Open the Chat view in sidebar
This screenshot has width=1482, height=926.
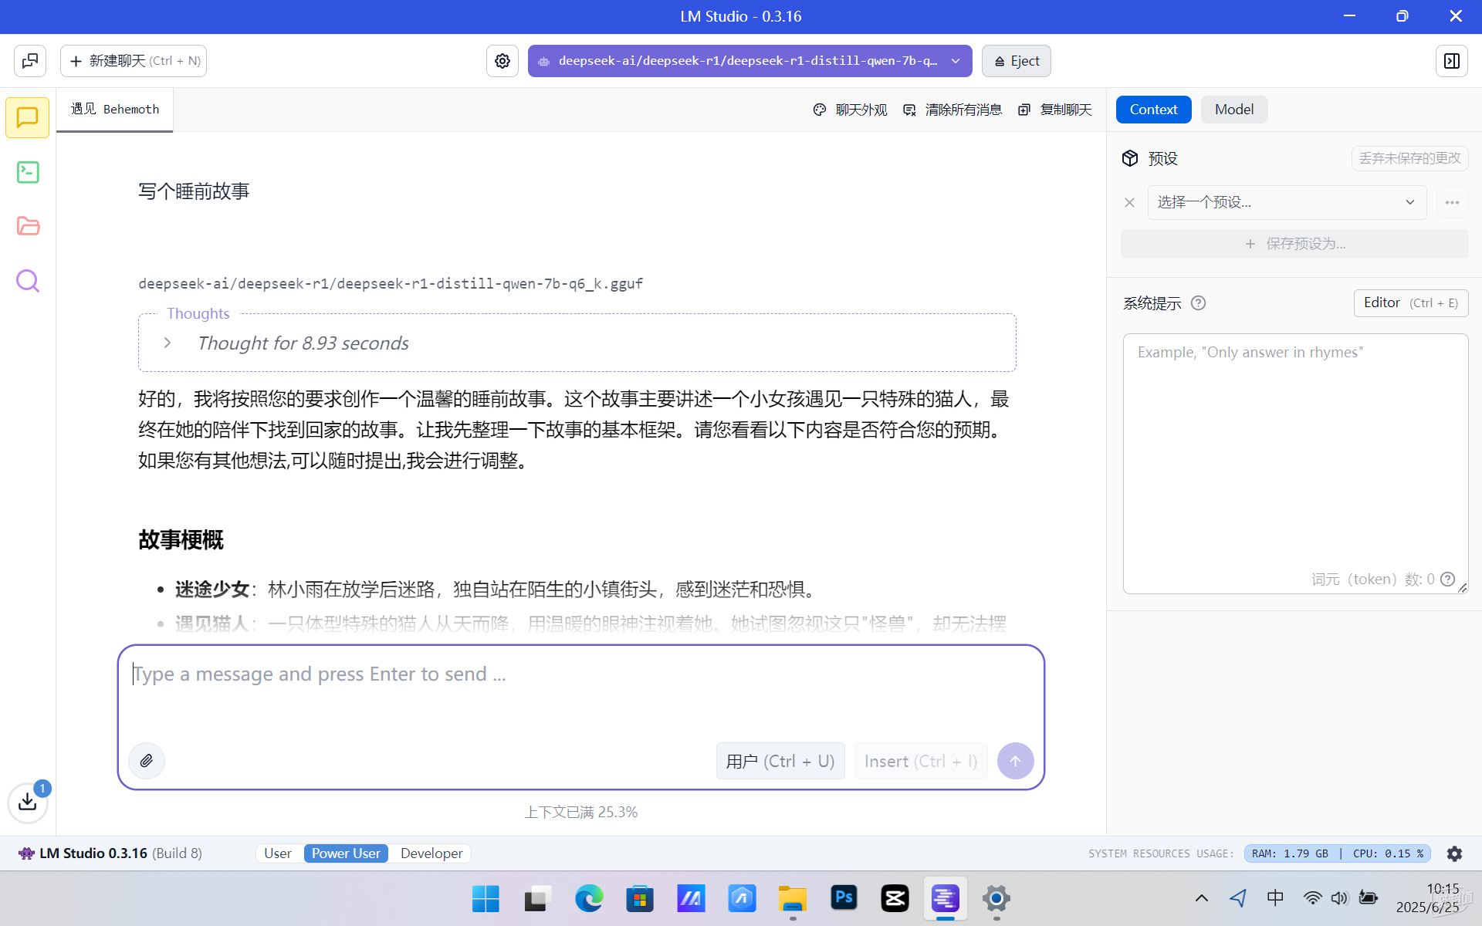pyautogui.click(x=28, y=117)
